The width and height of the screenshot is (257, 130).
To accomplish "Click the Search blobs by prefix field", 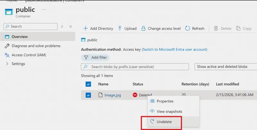I will (x=135, y=67).
